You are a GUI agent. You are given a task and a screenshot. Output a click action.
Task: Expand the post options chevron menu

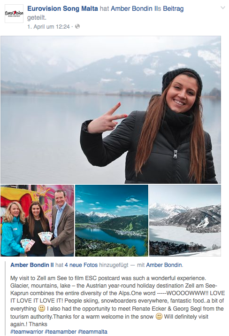point(223,8)
